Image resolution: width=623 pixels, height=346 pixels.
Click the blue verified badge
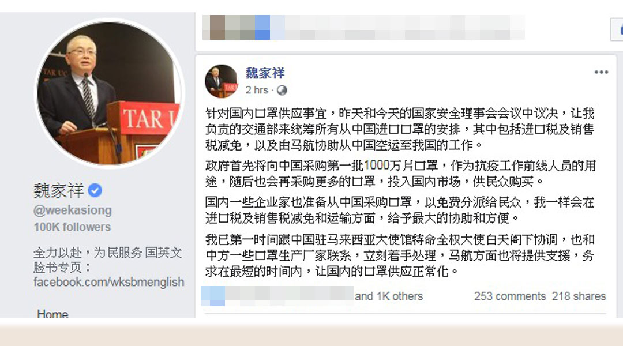click(95, 191)
